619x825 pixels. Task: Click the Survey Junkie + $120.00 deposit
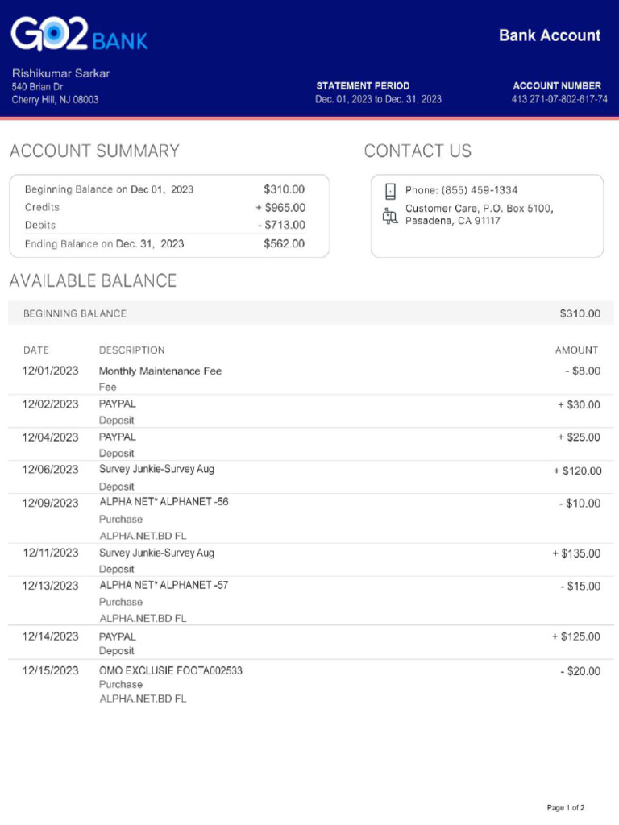click(576, 471)
